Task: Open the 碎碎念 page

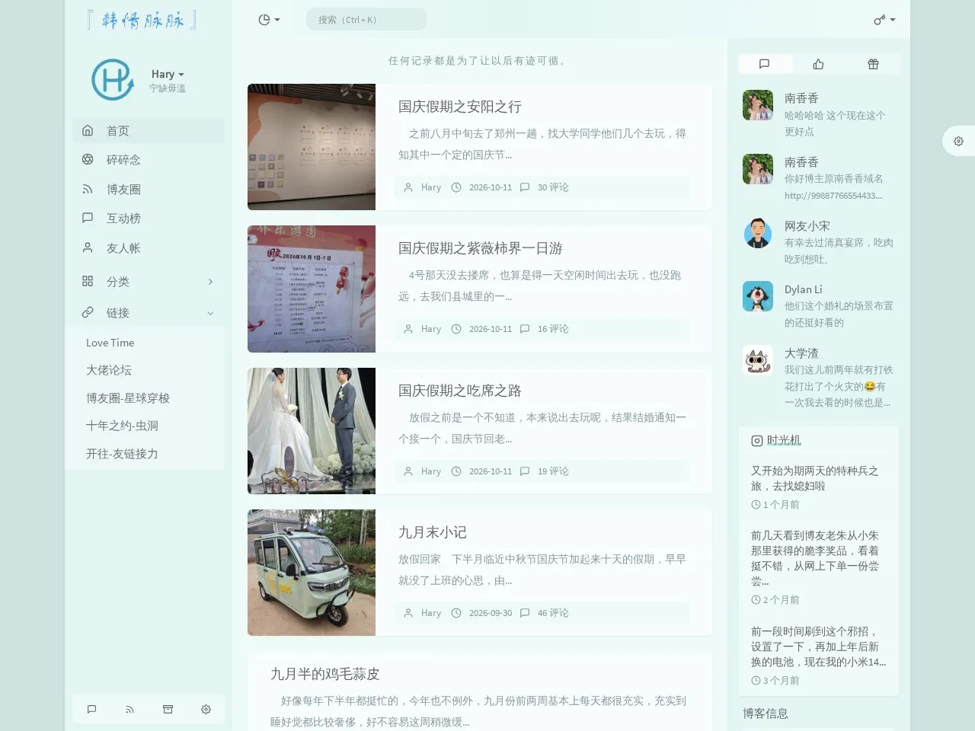Action: point(149,160)
